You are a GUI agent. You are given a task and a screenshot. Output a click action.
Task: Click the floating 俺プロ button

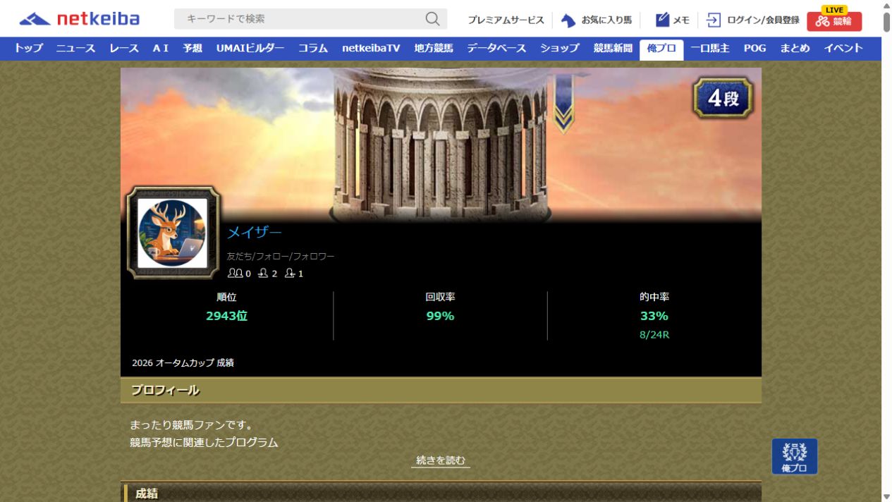pos(795,456)
